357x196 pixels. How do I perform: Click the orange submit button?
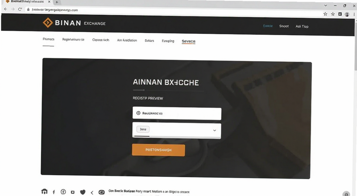click(x=158, y=150)
